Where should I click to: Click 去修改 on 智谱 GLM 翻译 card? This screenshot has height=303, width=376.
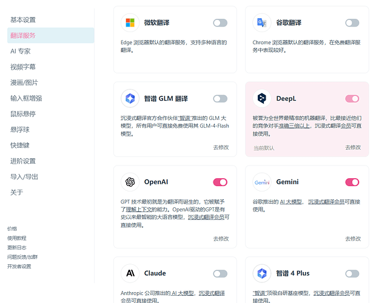click(221, 147)
